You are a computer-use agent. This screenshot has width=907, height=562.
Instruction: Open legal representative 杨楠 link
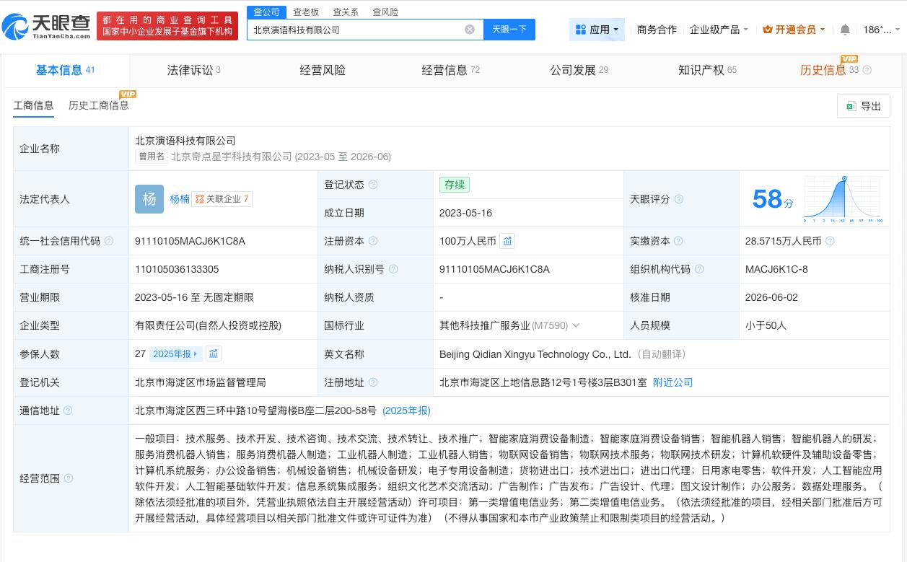coord(180,199)
